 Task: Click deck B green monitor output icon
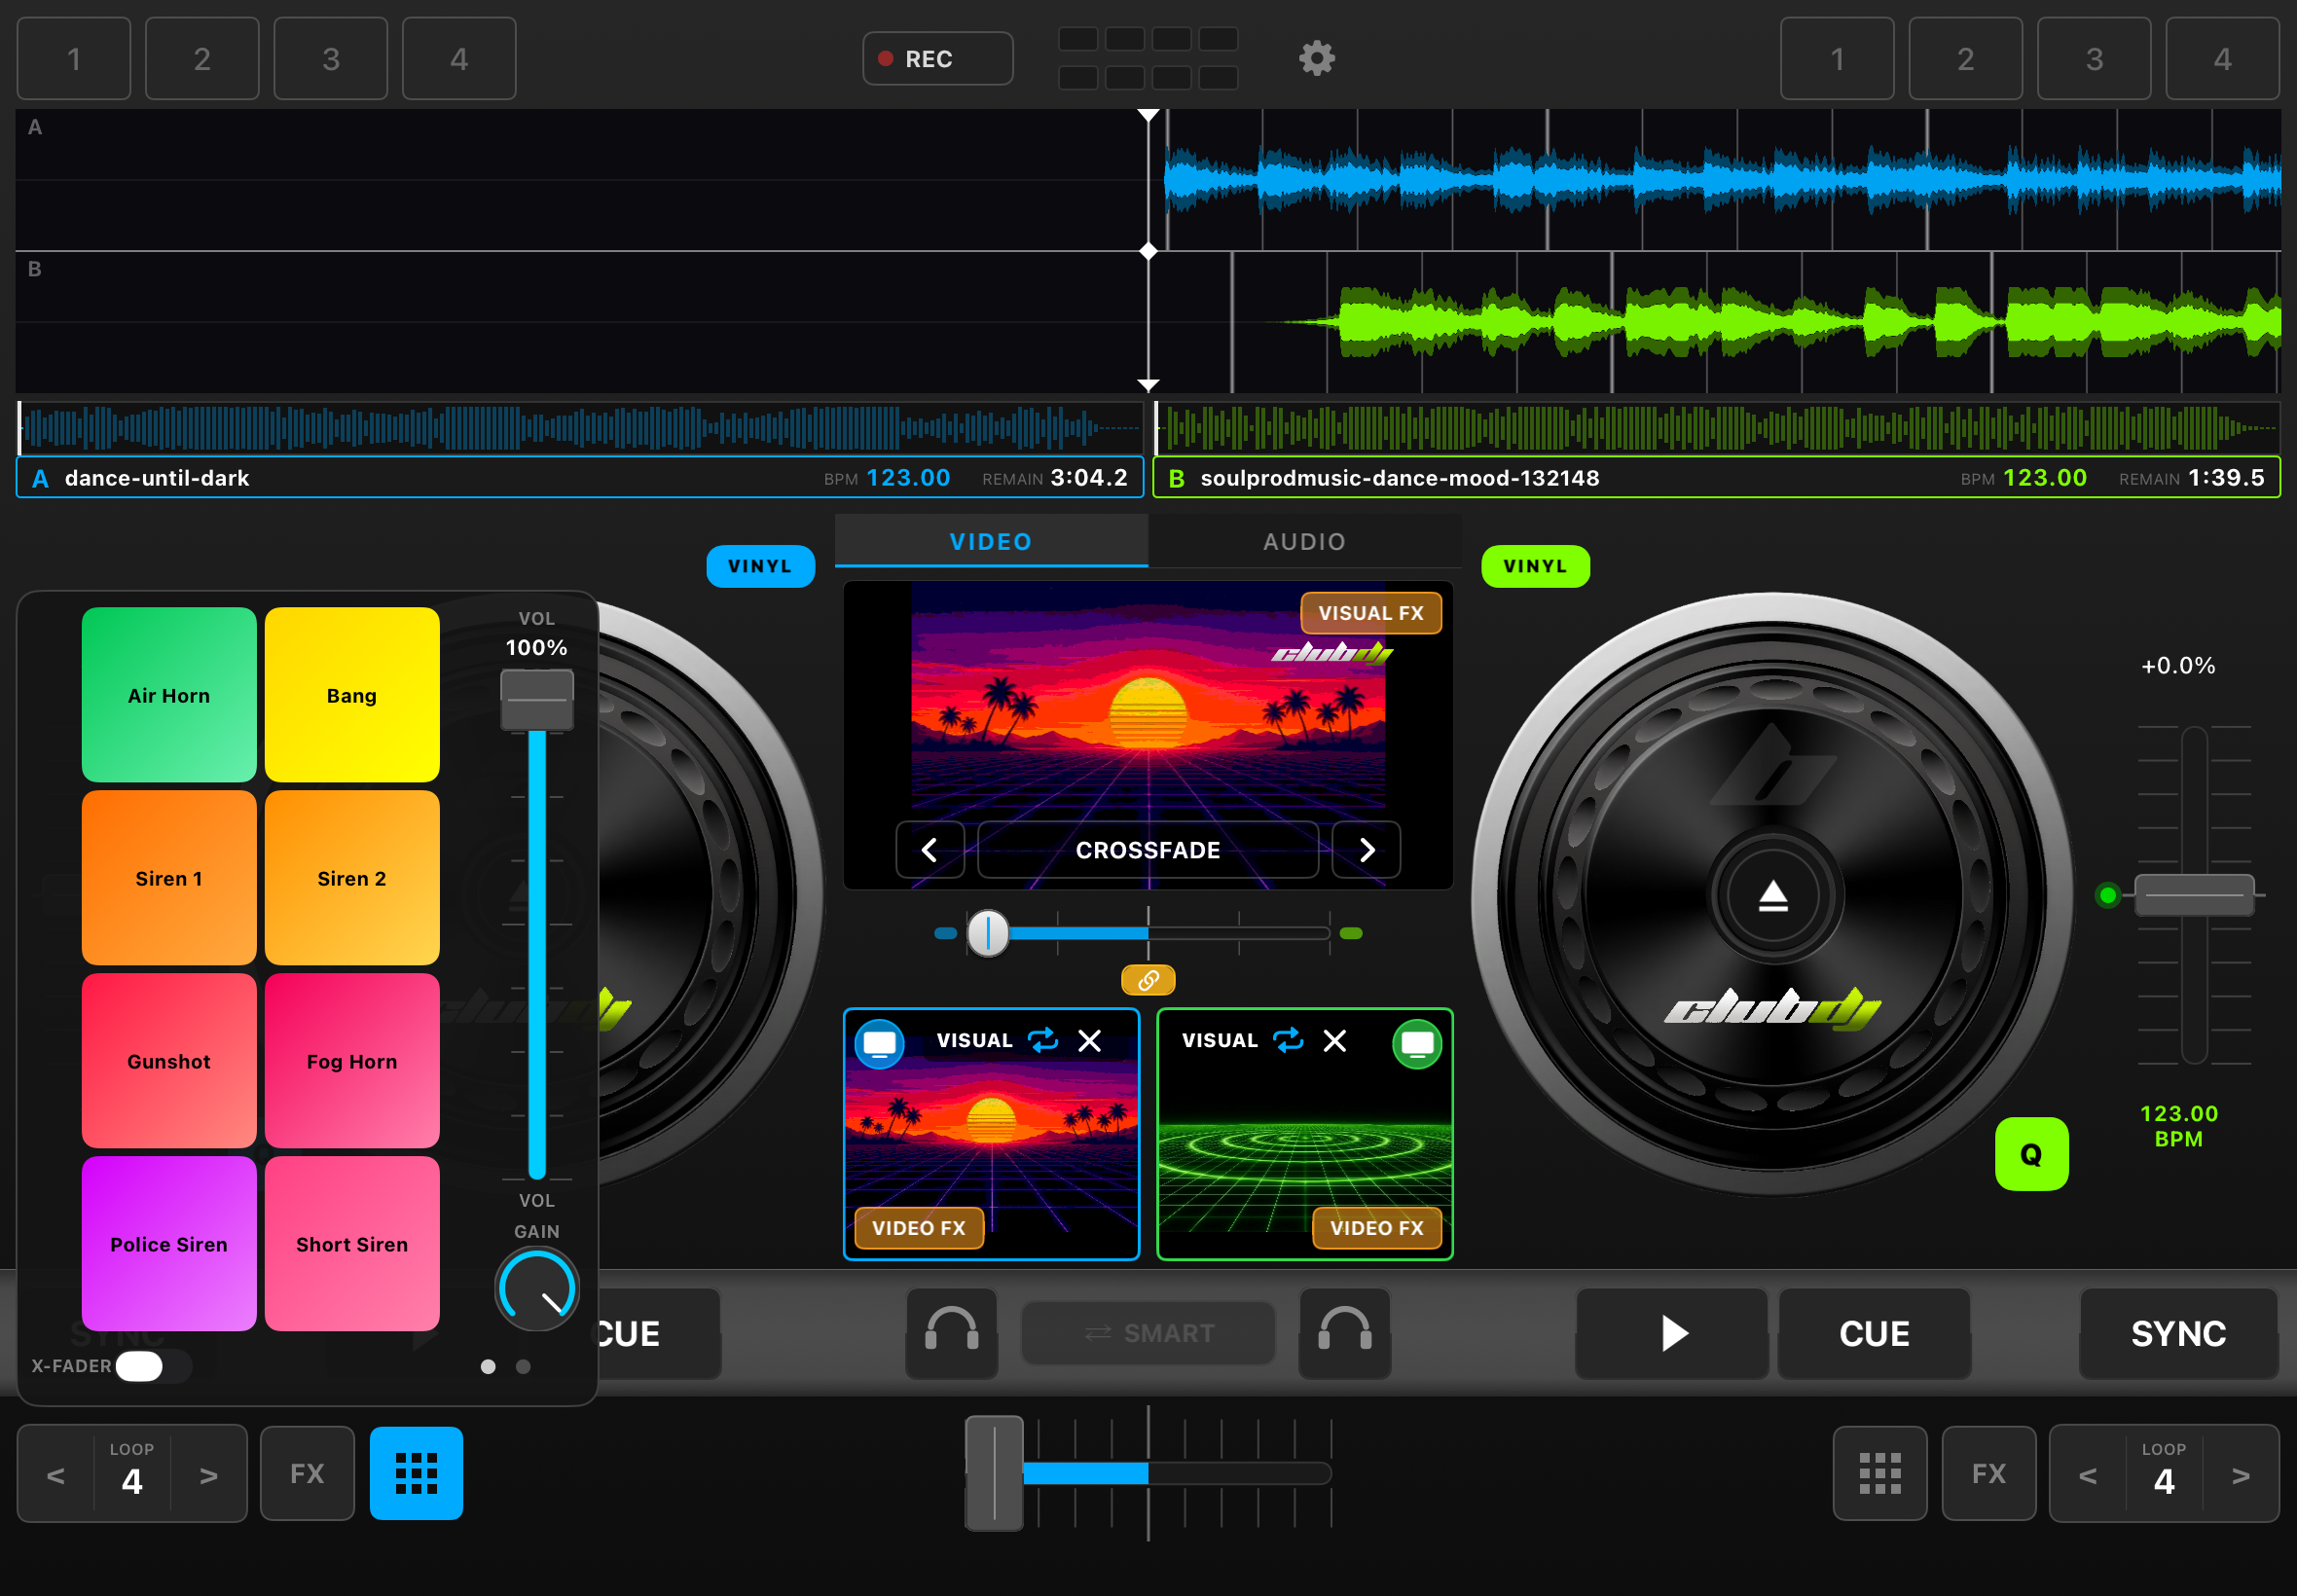[x=1417, y=1043]
